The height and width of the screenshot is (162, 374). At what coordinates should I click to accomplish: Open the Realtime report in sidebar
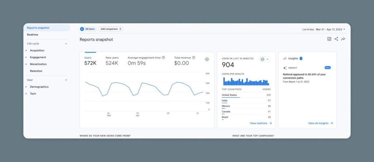click(33, 35)
